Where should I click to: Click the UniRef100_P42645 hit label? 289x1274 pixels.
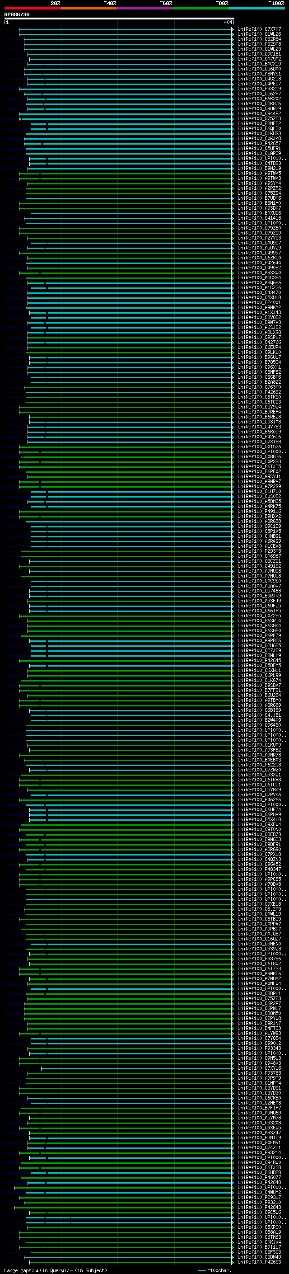click(x=259, y=660)
